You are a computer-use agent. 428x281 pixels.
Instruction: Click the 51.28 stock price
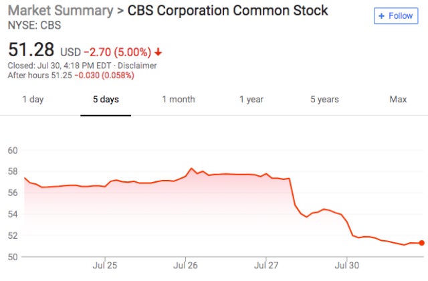pyautogui.click(x=31, y=50)
